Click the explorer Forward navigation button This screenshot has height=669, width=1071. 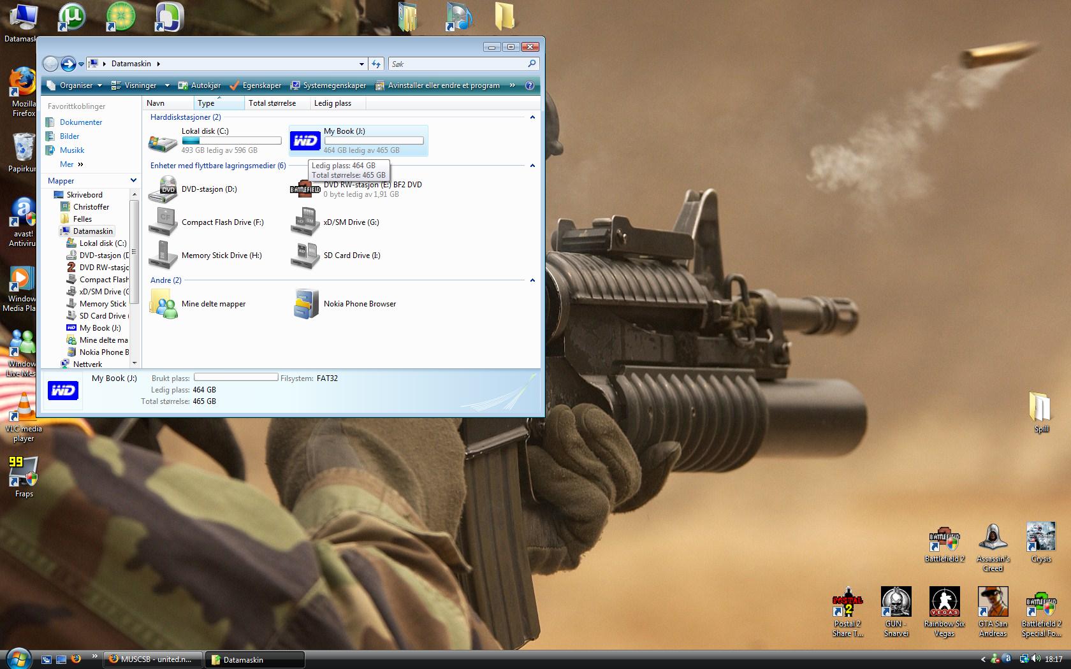(x=68, y=64)
